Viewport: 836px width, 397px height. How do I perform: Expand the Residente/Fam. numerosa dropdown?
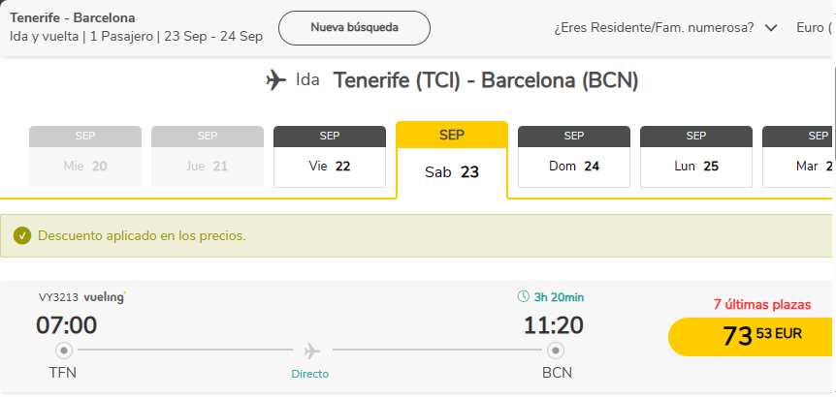(x=666, y=28)
